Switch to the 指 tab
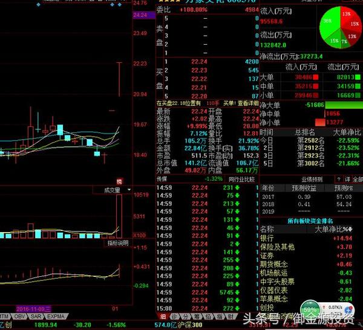 click(x=220, y=316)
